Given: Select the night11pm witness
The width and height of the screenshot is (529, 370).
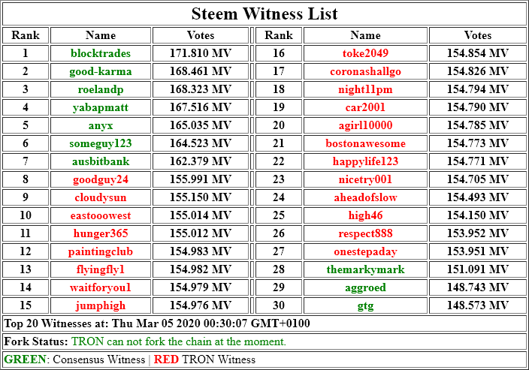Looking at the screenshot, I should pos(365,89).
